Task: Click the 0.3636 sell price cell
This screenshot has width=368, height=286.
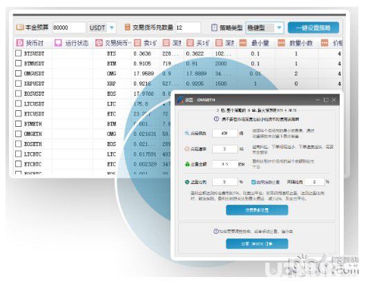Action: [142, 54]
